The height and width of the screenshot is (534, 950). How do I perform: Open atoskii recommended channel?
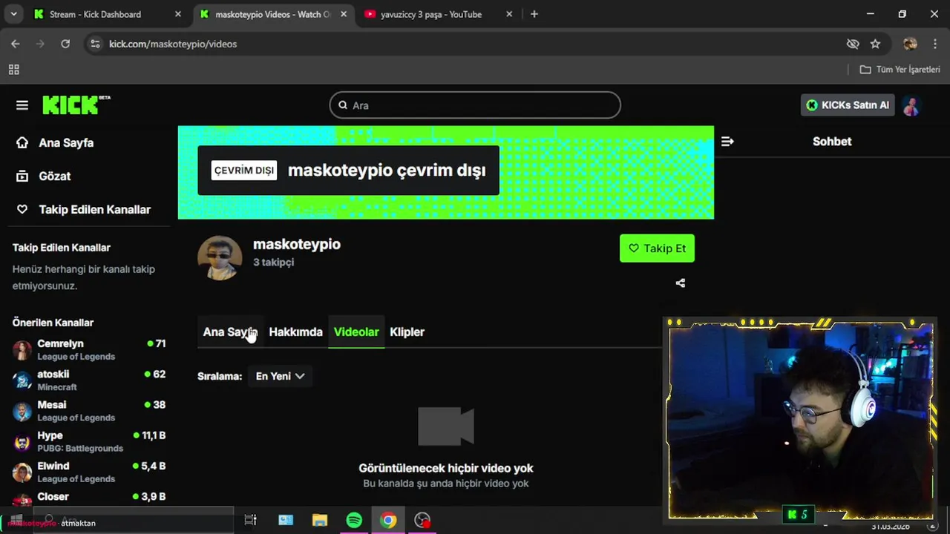pos(89,380)
